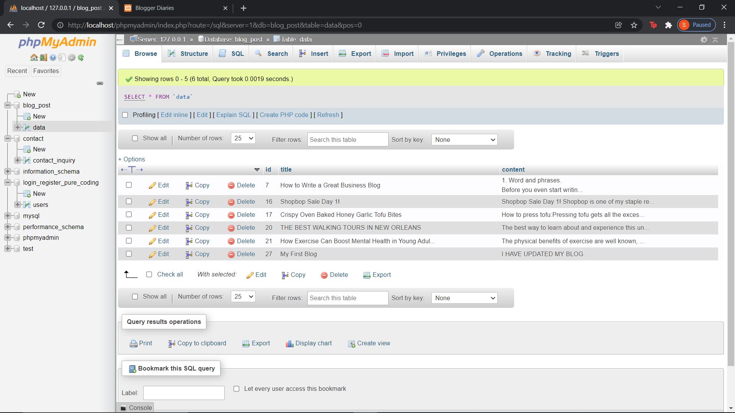This screenshot has height=413, width=735.
Task: Click edit pencil for row id 27
Action: 152,255
